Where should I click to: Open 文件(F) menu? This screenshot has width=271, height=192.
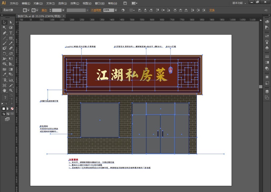coord(14,3)
